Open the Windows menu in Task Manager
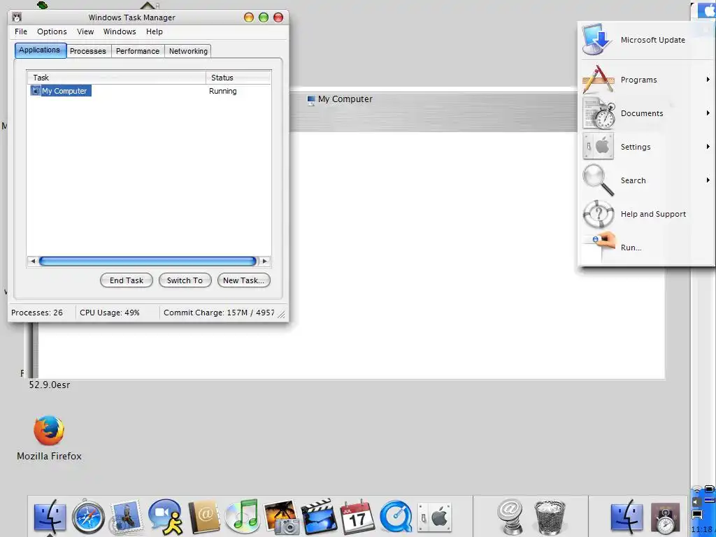The image size is (716, 537). (120, 31)
